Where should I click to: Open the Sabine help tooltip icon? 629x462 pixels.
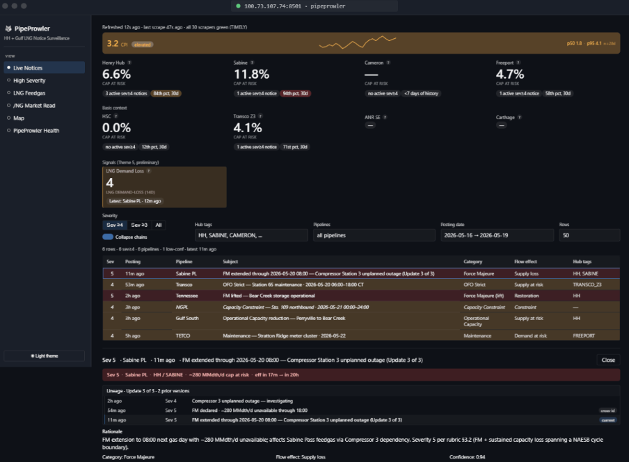tap(252, 63)
